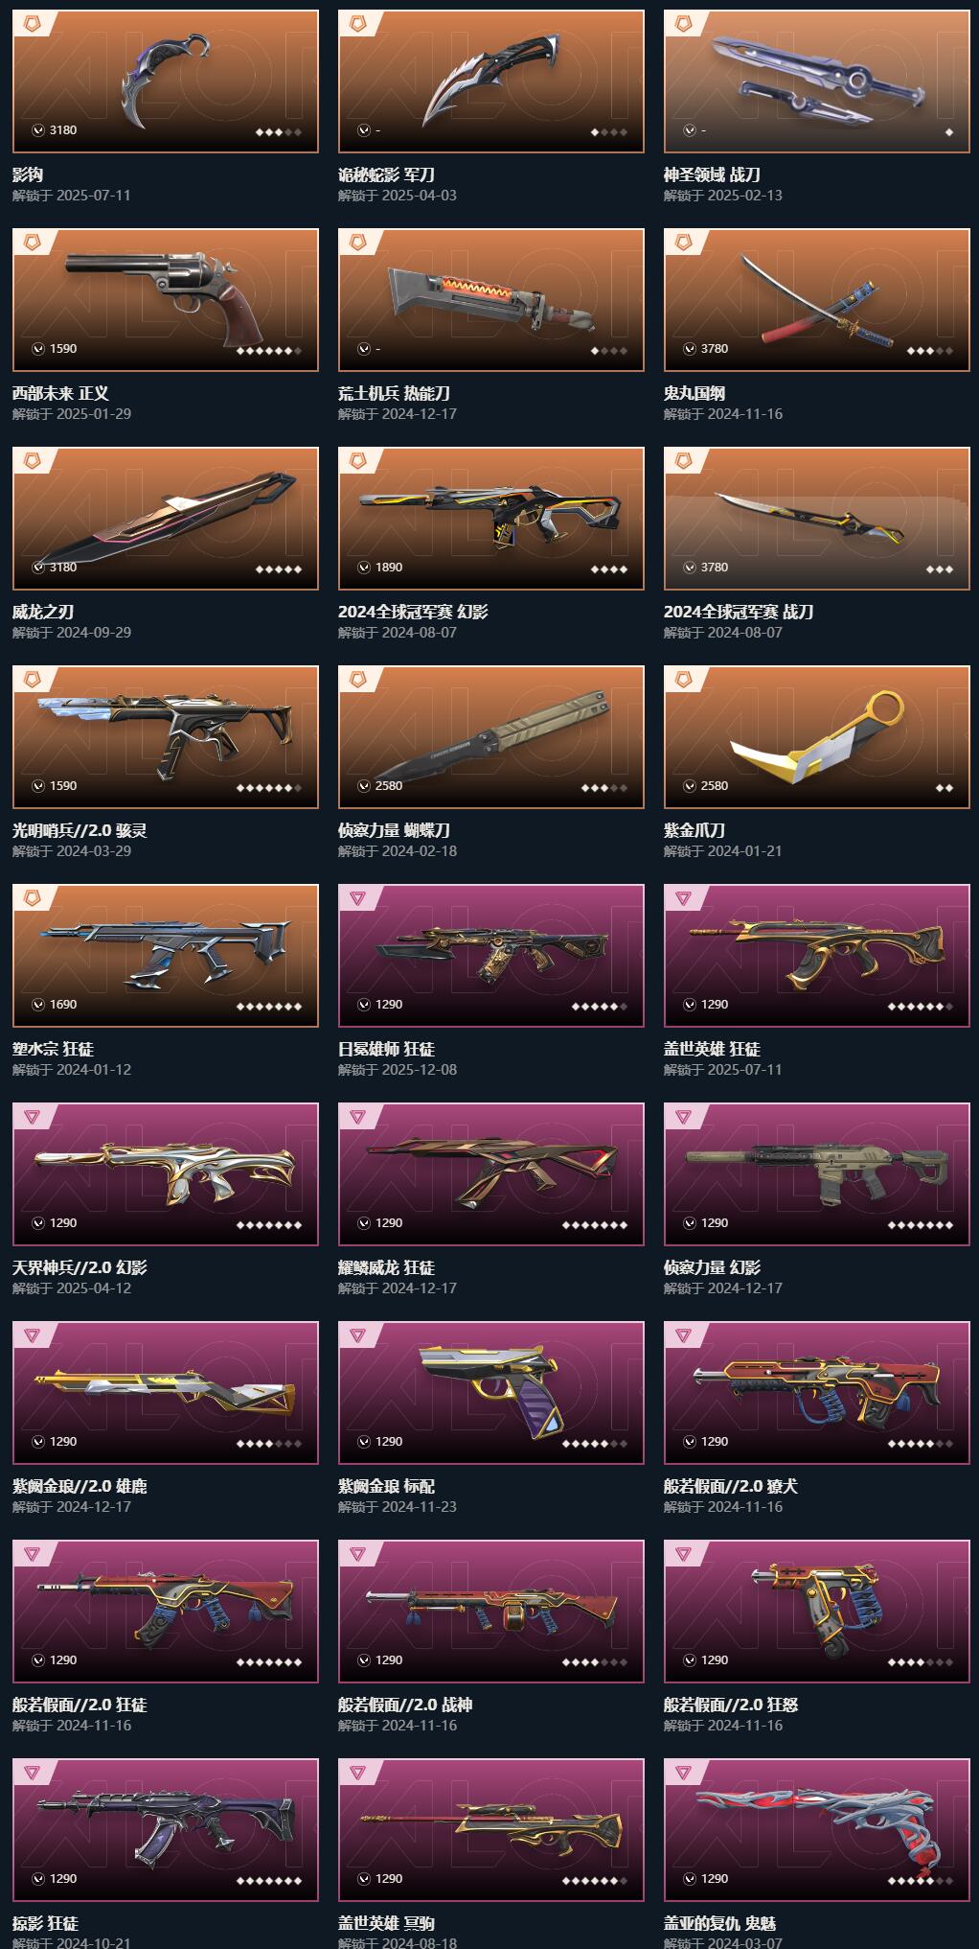Image resolution: width=979 pixels, height=1949 pixels.
Task: Click the 光明哨兵//2.0 骇灵 name label
Action: point(80,830)
